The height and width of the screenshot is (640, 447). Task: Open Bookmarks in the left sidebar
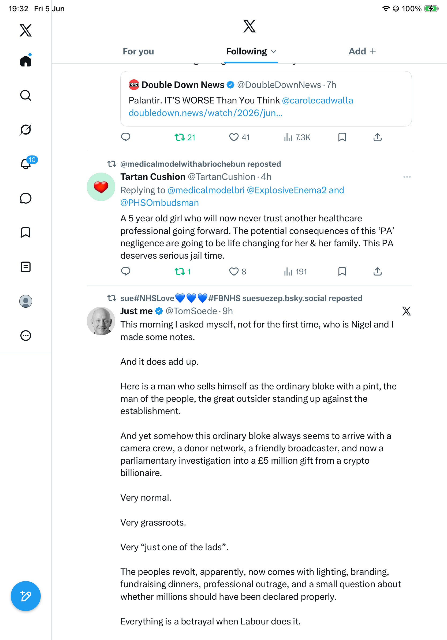(x=26, y=232)
